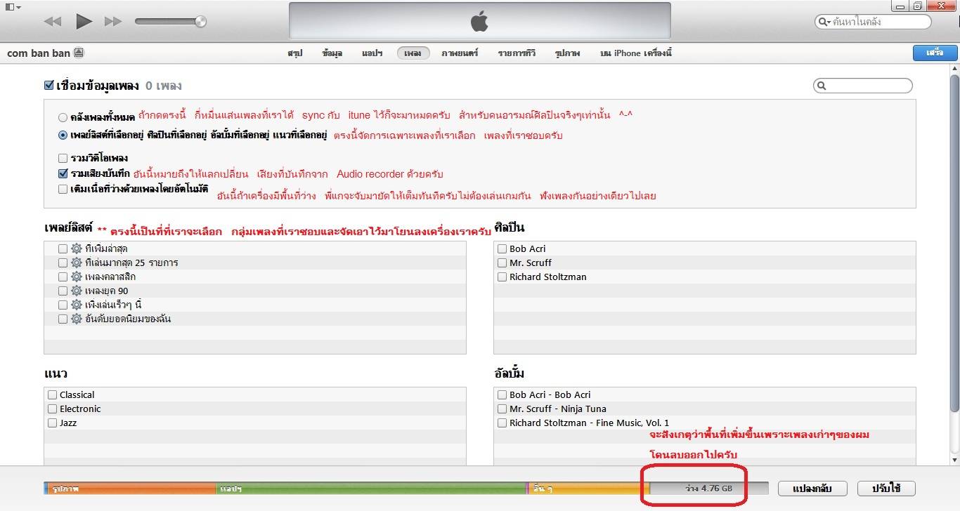Check the เพลงยุค 90 playlist checkbox
The width and height of the screenshot is (960, 511).
(x=63, y=291)
